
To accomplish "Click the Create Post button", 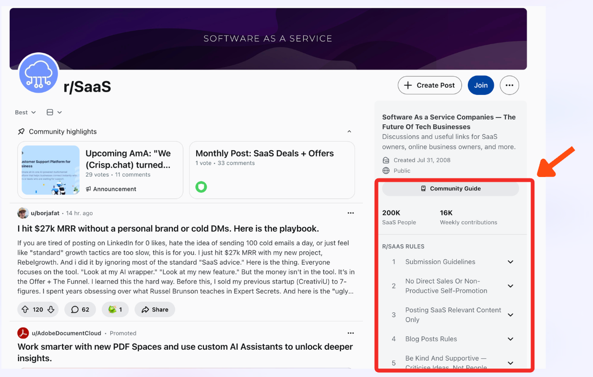I will [x=429, y=85].
